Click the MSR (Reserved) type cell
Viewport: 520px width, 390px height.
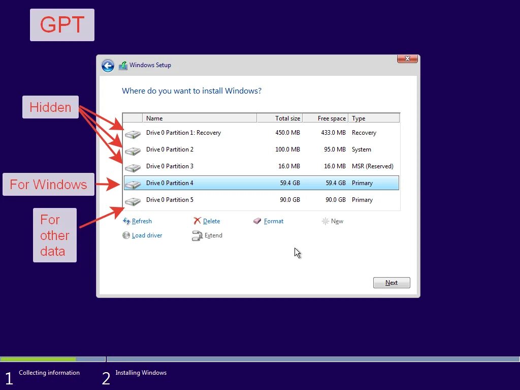tap(372, 166)
